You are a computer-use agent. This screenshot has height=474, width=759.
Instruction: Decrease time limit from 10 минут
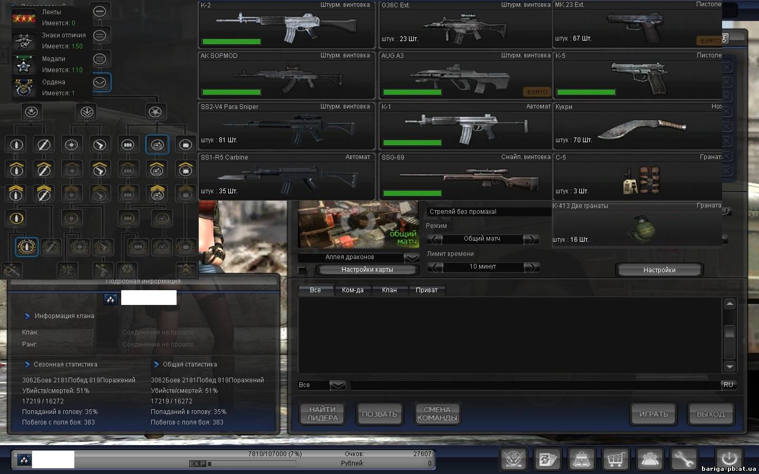[435, 267]
